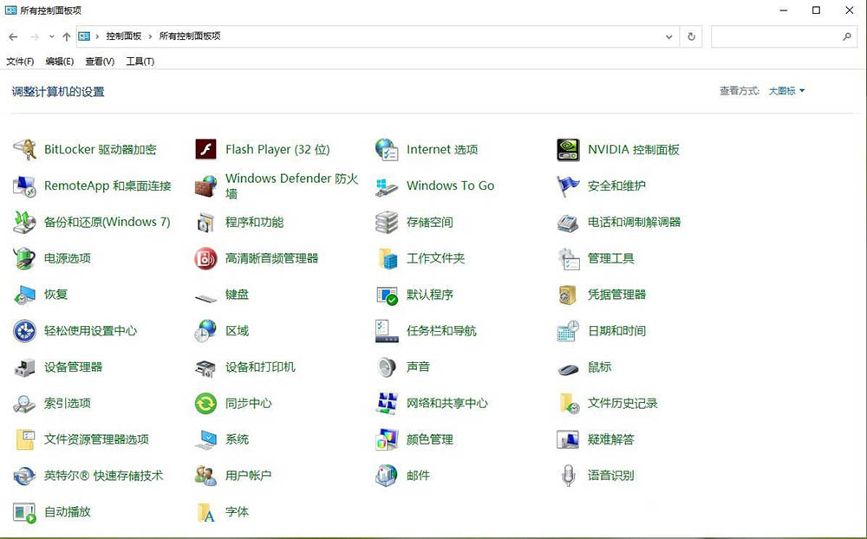Viewport: 867px width, 539px height.
Task: Click the 同步中心 link
Action: tap(249, 403)
